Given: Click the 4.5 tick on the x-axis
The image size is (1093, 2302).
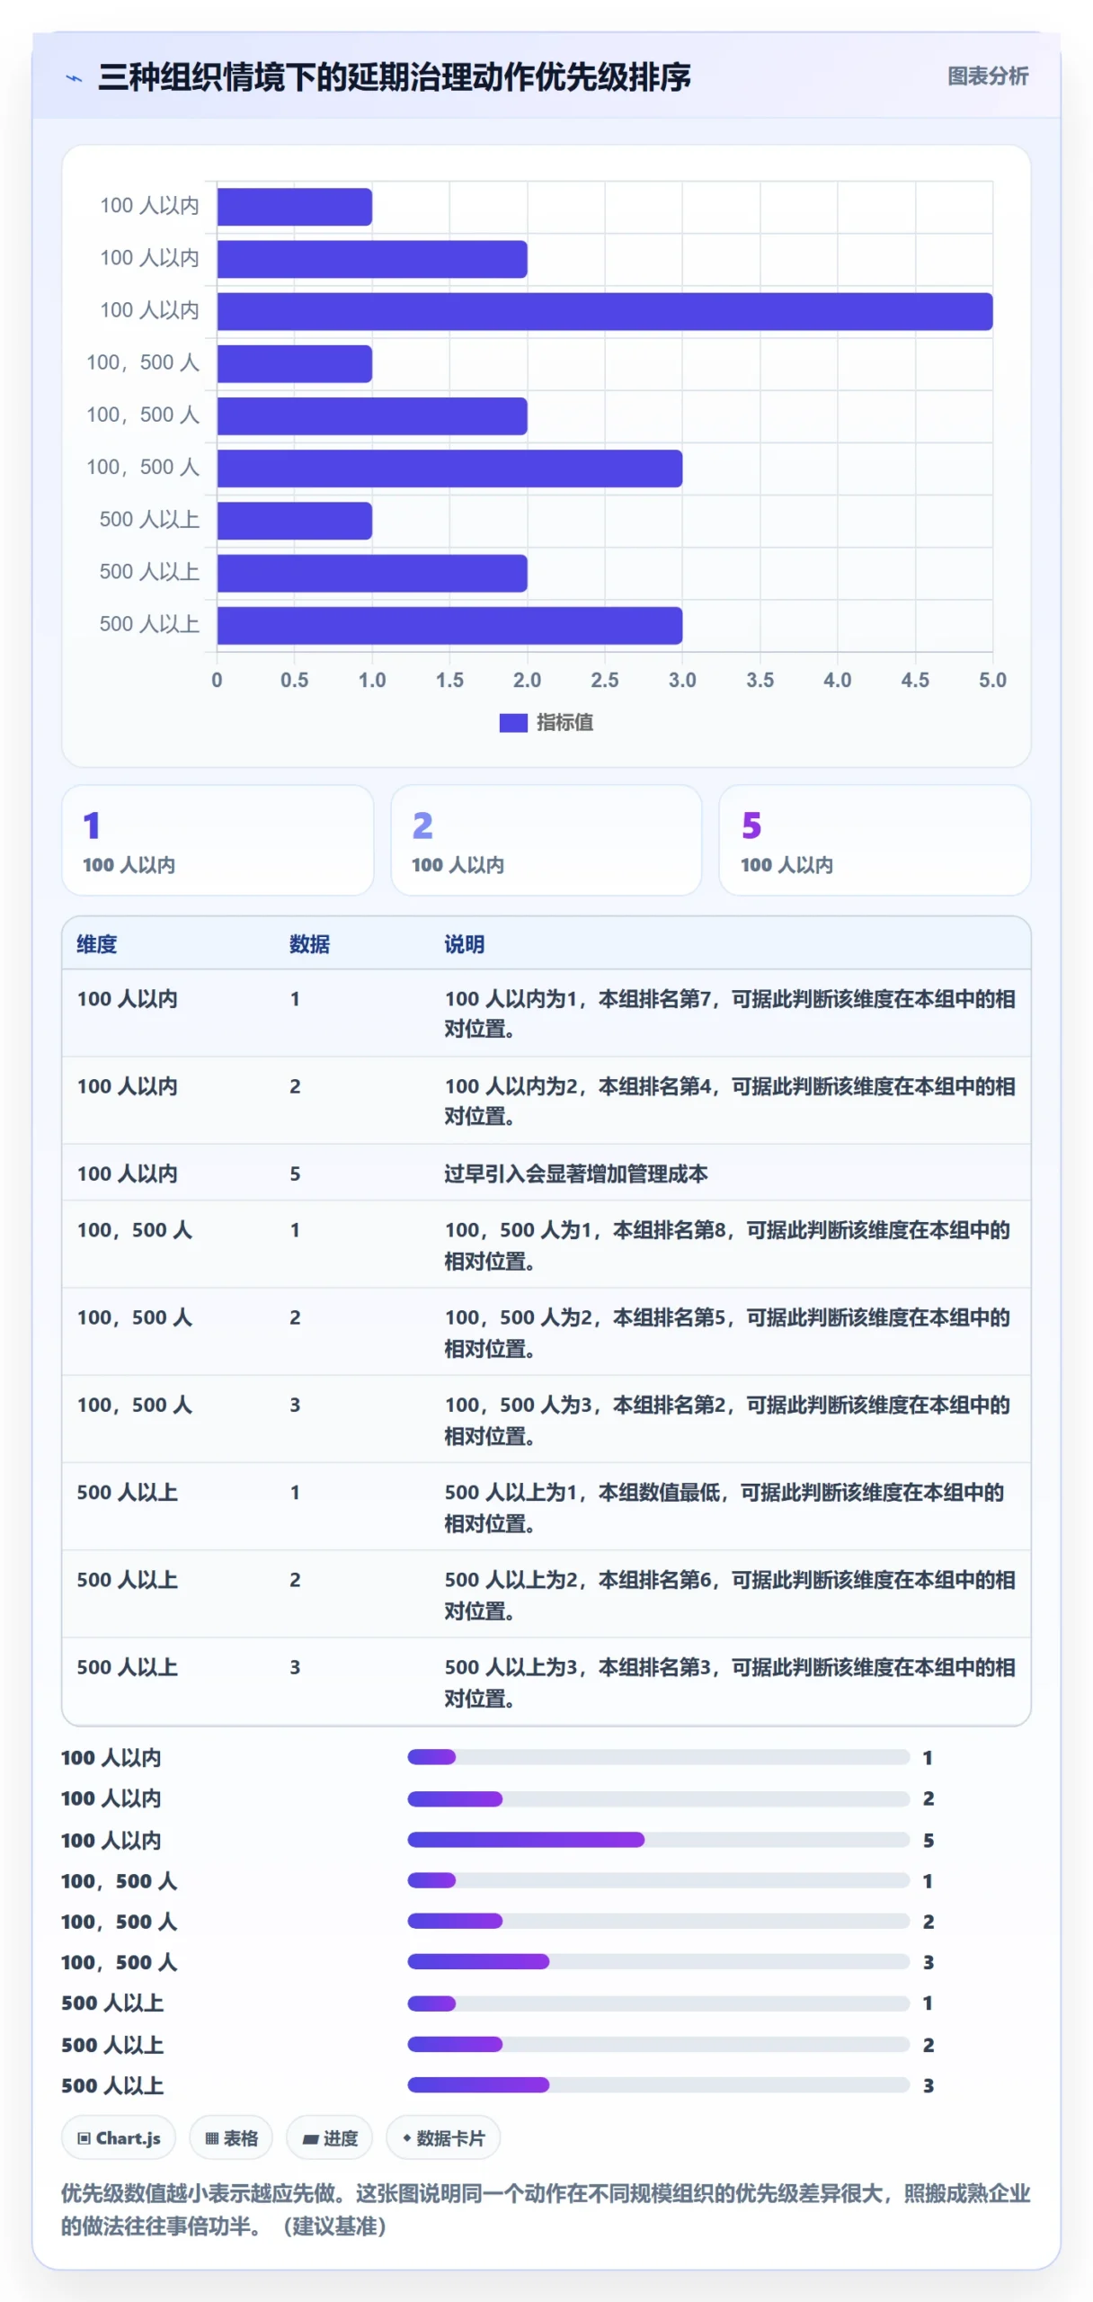Looking at the screenshot, I should (914, 680).
